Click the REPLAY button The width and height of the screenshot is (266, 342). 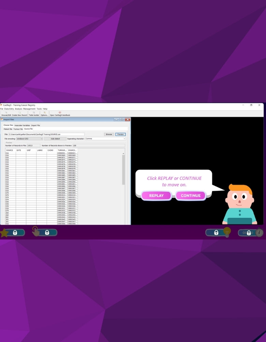[x=157, y=196]
